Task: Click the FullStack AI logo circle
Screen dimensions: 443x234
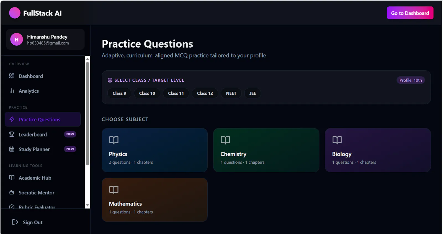Action: 15,13
